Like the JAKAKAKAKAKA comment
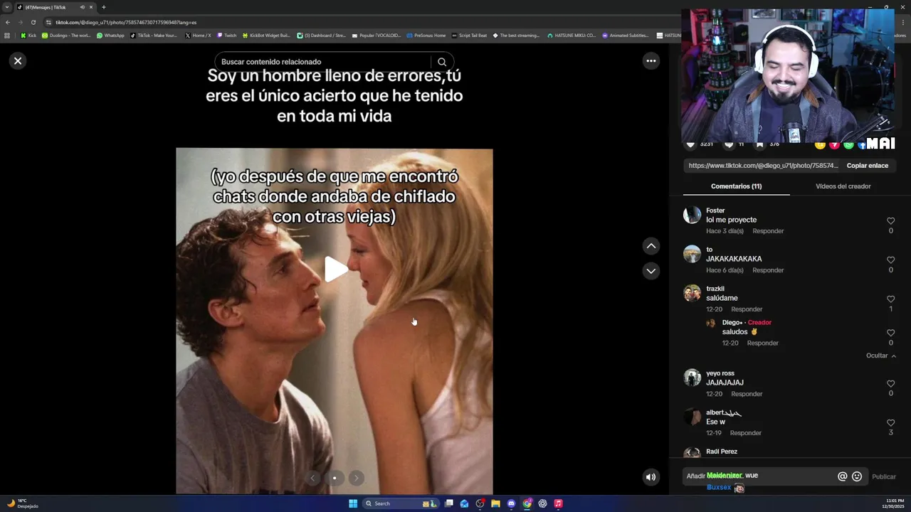This screenshot has height=512, width=911. point(890,260)
